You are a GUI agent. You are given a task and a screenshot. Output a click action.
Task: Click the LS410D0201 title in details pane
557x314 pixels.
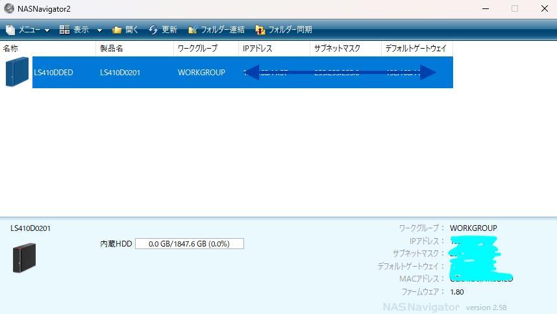click(31, 228)
